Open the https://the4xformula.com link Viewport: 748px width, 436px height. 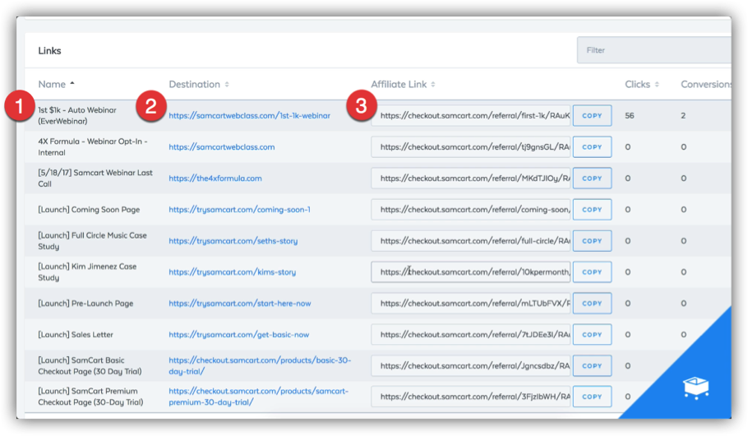coord(215,179)
